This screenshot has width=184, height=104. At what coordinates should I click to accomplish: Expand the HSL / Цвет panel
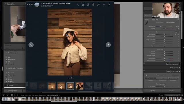click(x=179, y=68)
